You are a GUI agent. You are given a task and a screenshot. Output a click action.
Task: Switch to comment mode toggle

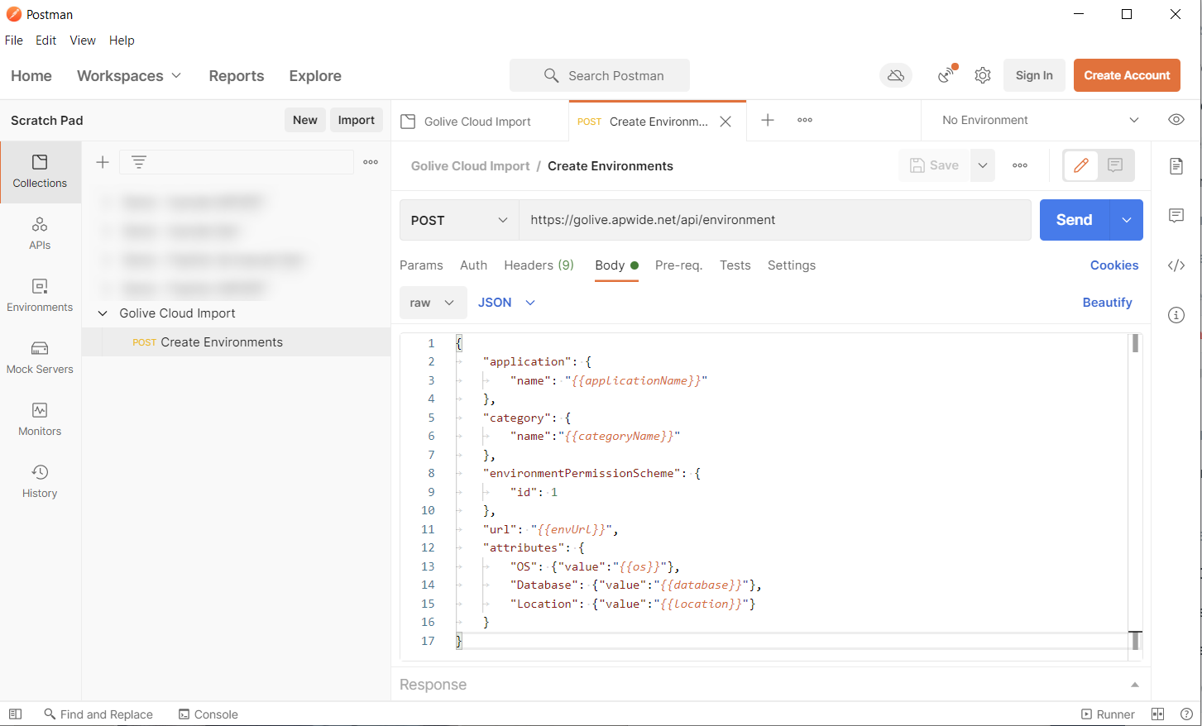1115,165
